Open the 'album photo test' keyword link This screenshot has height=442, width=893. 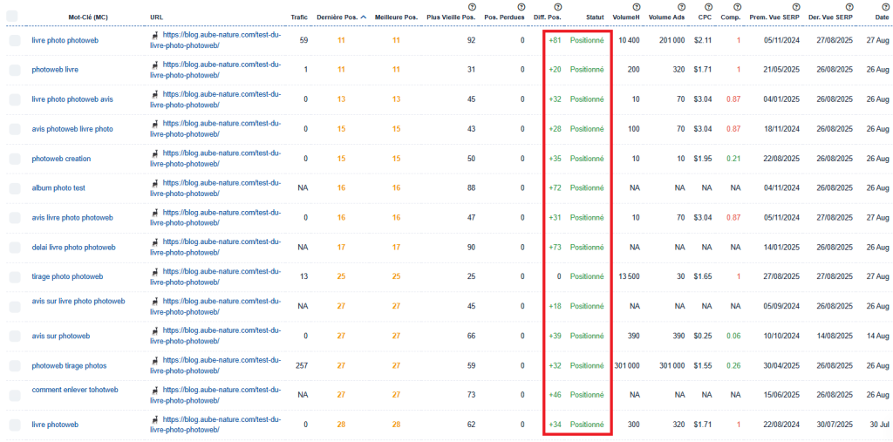[58, 188]
